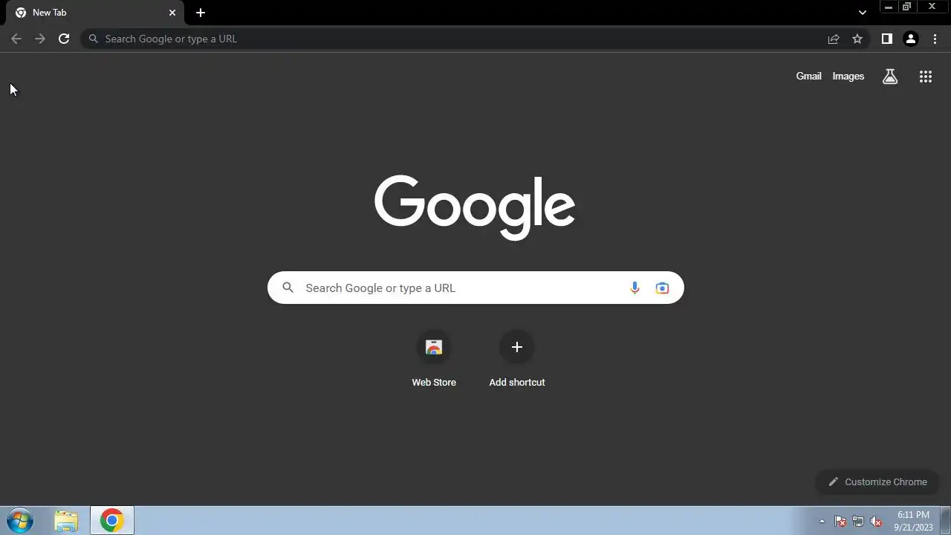Screen dimensions: 951x535
Task: Show hidden system tray icons
Action: pyautogui.click(x=822, y=521)
